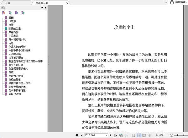Open the 车站餐厅里的老人 bookmark
188x138 pixels.
tap(18, 69)
